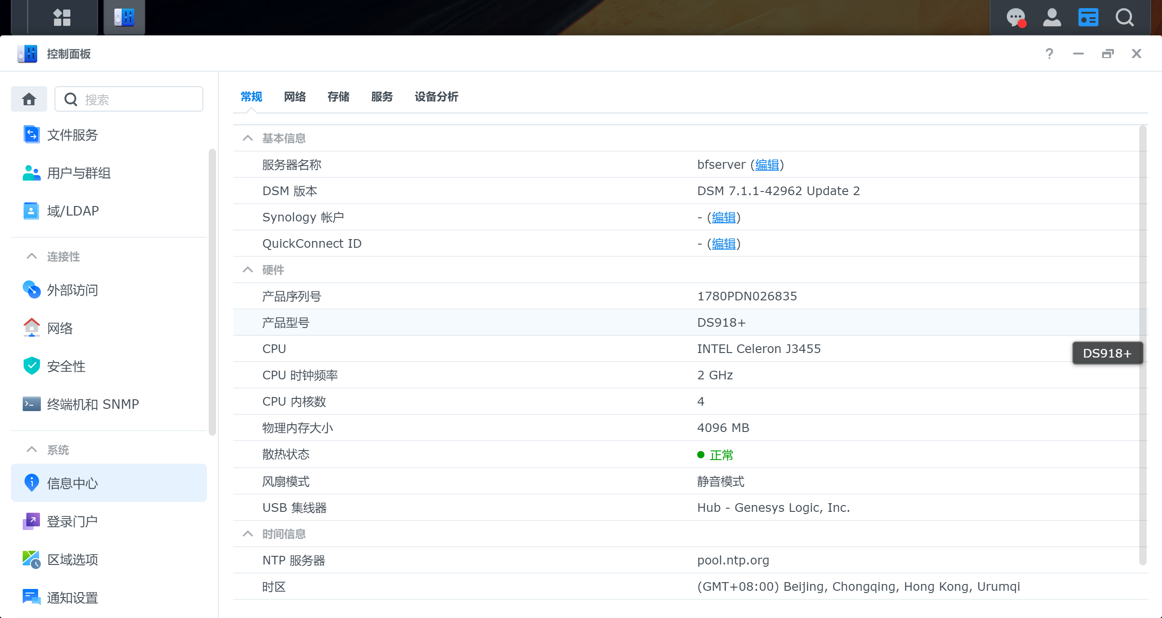
Task: Click the 正常 thermal status value
Action: pos(721,455)
